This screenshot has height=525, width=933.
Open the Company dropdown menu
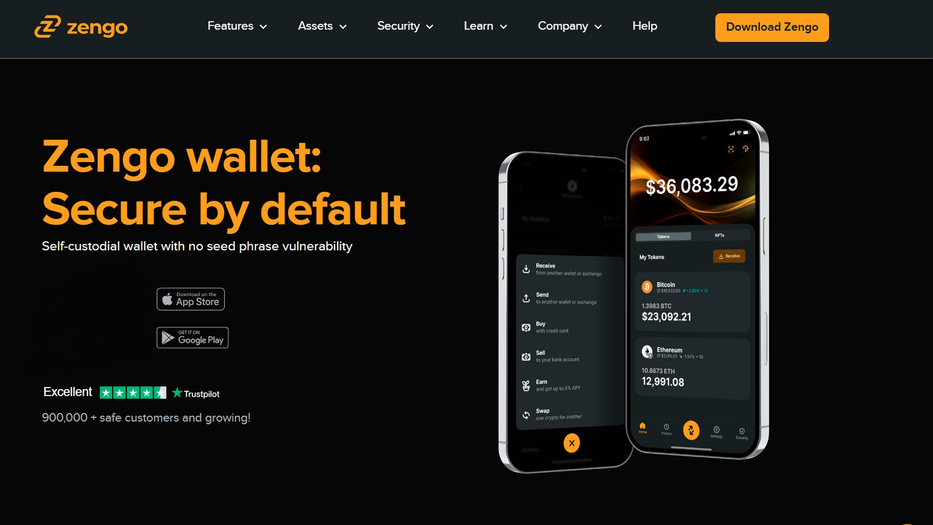[x=570, y=26]
